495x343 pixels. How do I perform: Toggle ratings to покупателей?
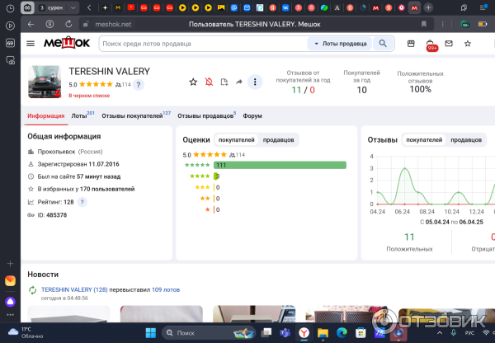coord(236,140)
